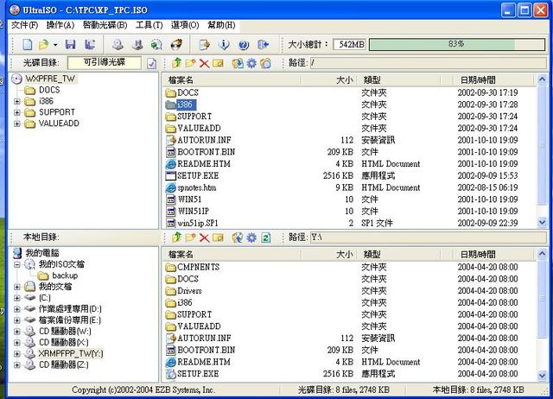Click the Compress ISO toolbar icon

coord(137,44)
